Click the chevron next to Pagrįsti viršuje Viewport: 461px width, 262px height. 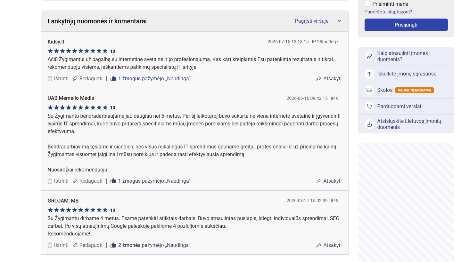coord(339,21)
